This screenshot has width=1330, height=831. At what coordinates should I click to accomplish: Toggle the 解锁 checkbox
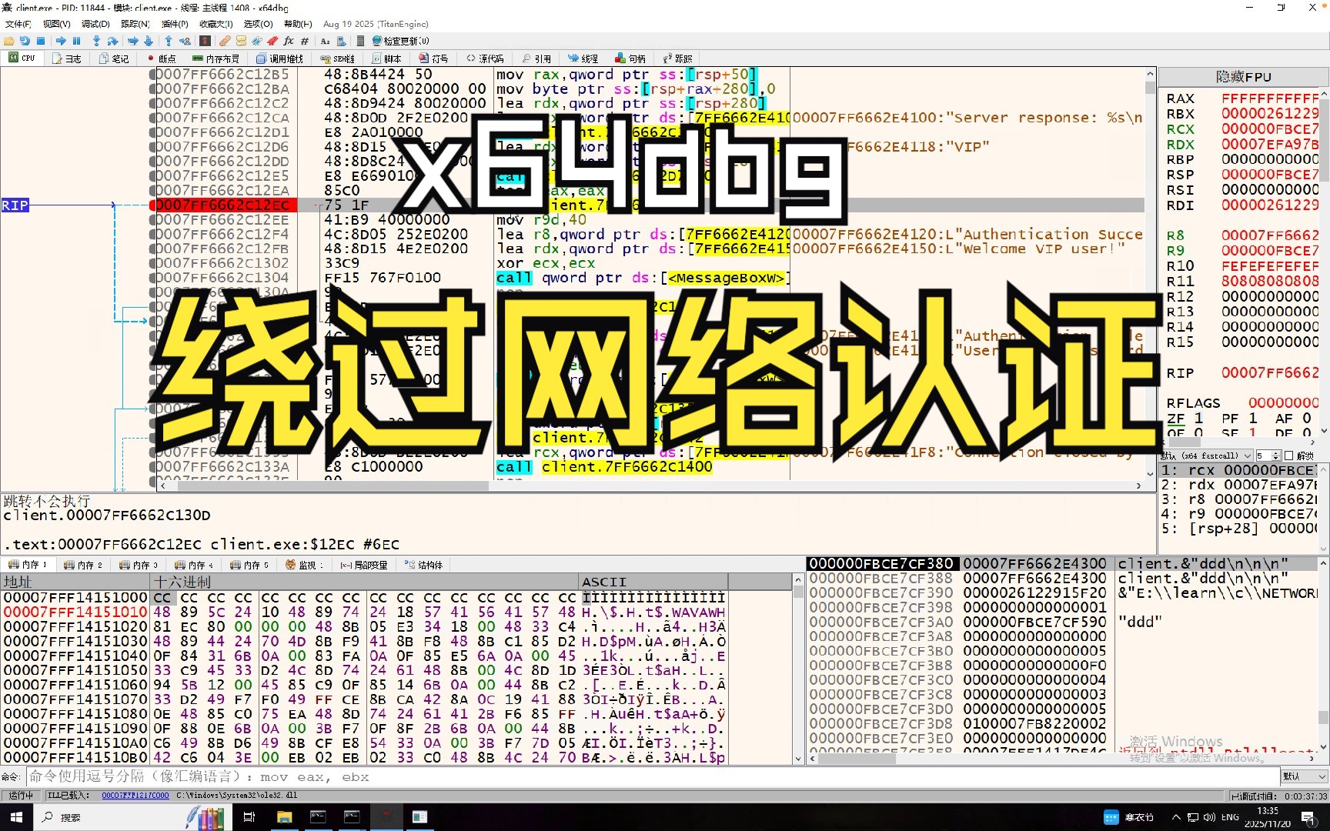click(1289, 456)
